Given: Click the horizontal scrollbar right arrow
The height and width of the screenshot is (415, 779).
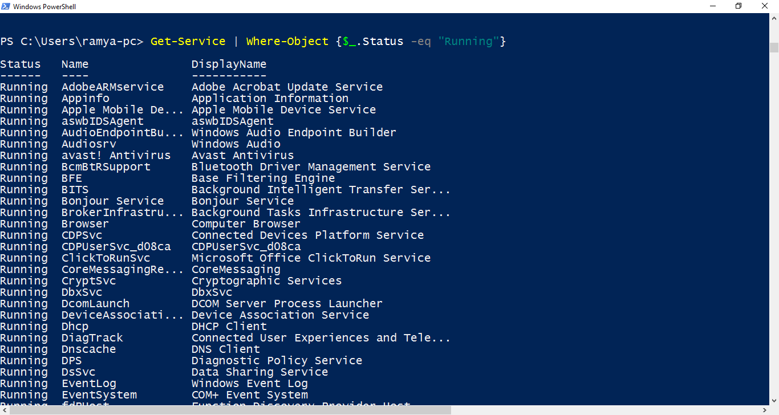Looking at the screenshot, I should tap(764, 410).
